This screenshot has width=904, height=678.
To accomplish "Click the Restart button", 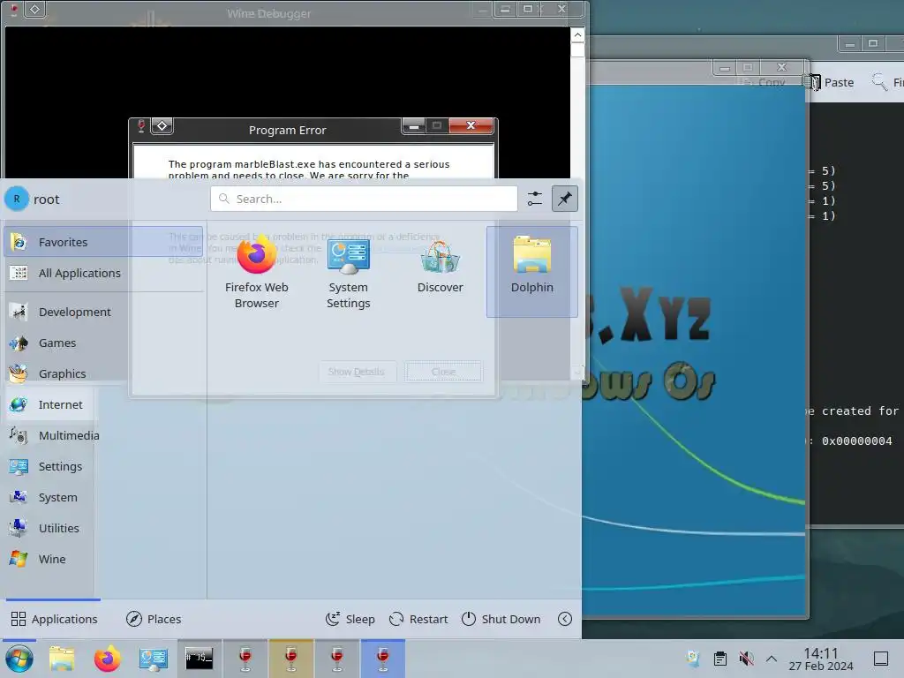I will click(x=418, y=619).
